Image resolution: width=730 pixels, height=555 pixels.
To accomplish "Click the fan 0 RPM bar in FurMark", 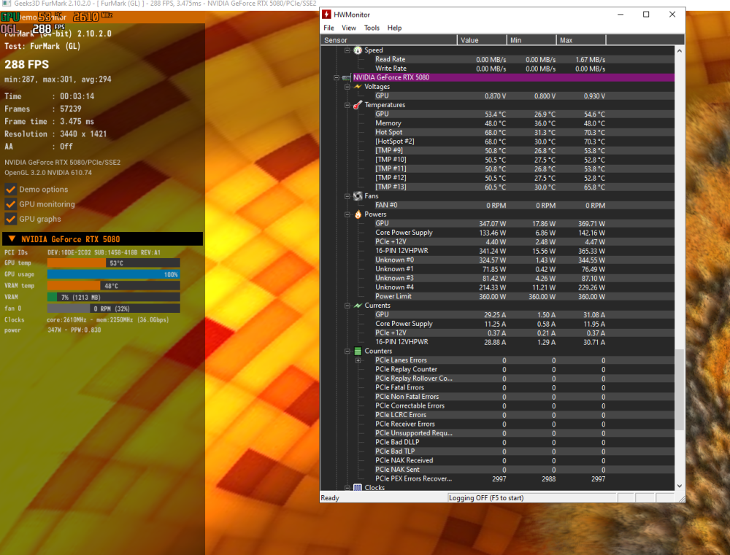I will coord(114,308).
